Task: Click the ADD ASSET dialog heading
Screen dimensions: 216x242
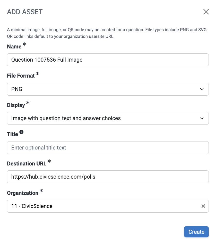Action: (x=25, y=12)
